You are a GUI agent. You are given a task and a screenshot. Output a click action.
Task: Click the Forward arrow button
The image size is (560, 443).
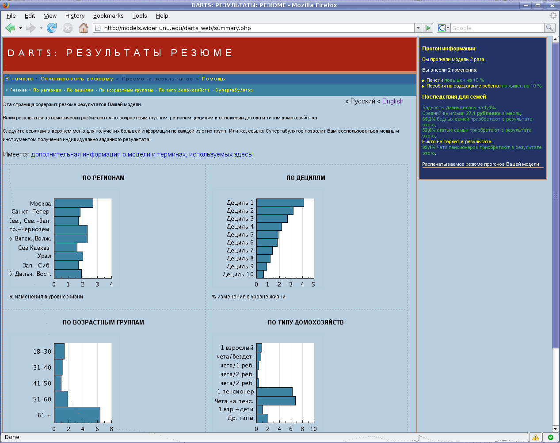click(x=30, y=28)
